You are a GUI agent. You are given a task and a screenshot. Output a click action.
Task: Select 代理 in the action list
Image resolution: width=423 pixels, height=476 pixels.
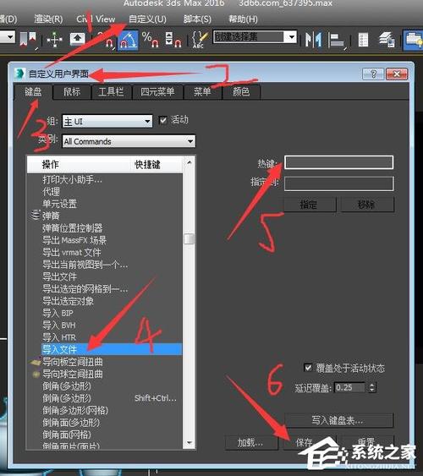[51, 192]
